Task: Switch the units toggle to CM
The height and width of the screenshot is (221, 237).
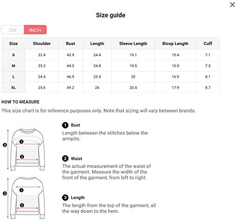Action: click(13, 30)
